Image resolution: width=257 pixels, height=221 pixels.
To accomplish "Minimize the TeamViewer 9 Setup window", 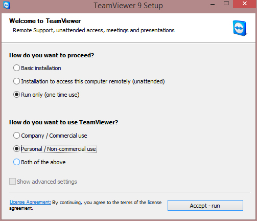I will click(213, 5).
